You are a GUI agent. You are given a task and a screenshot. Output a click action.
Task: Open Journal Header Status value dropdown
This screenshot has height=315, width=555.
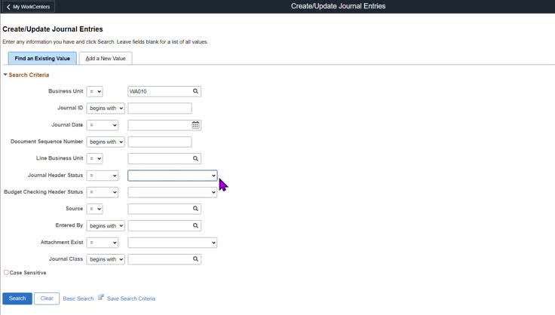click(x=173, y=176)
